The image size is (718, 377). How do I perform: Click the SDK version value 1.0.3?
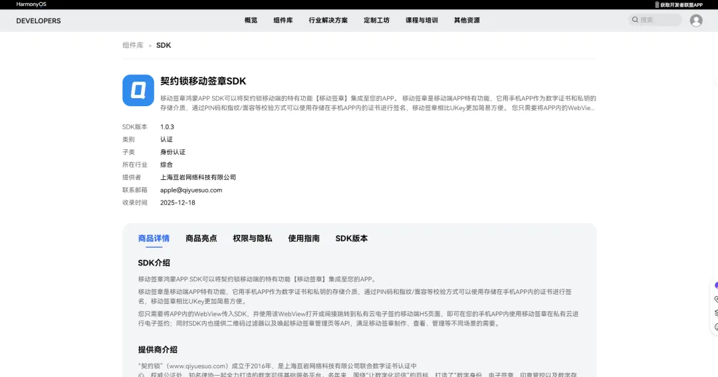click(167, 127)
